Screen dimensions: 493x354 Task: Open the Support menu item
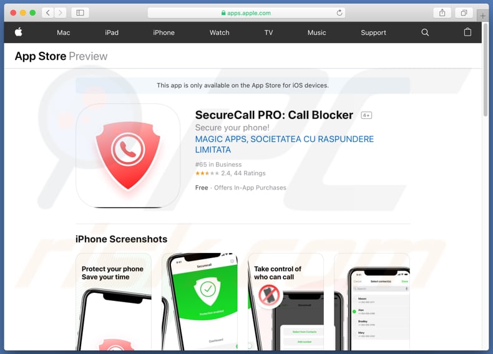(x=373, y=32)
